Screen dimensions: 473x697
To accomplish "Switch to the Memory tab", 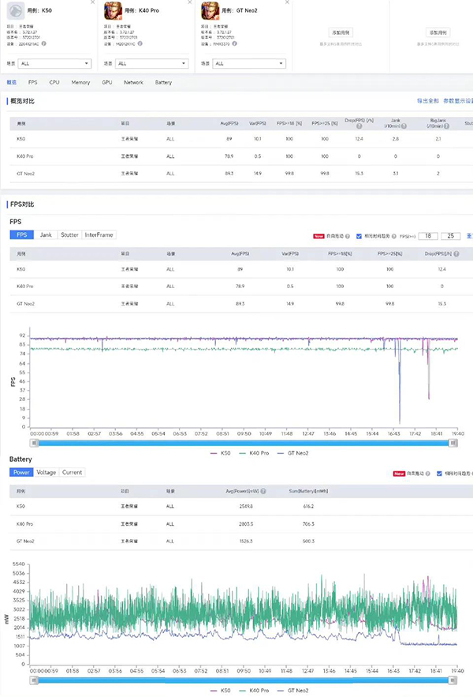I will click(x=80, y=82).
